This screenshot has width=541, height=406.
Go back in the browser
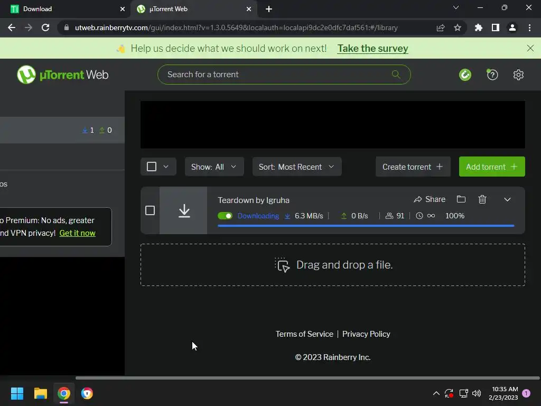coord(12,27)
